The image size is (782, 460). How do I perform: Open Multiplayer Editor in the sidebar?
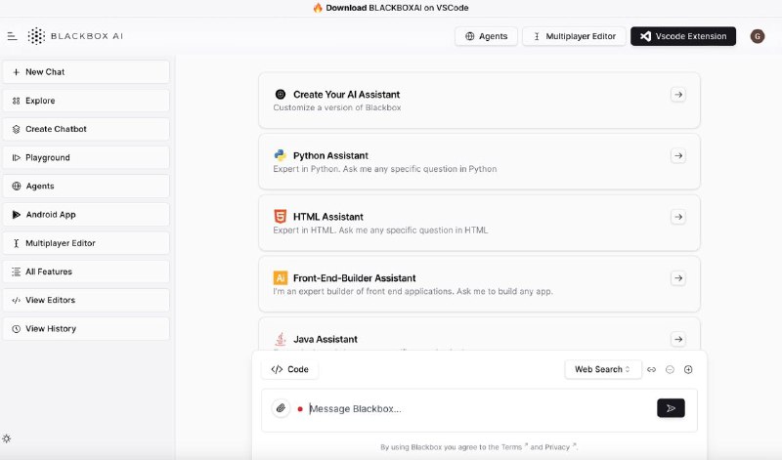86,243
